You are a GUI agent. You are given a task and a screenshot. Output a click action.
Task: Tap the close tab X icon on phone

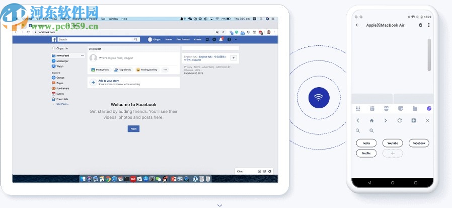point(427,120)
